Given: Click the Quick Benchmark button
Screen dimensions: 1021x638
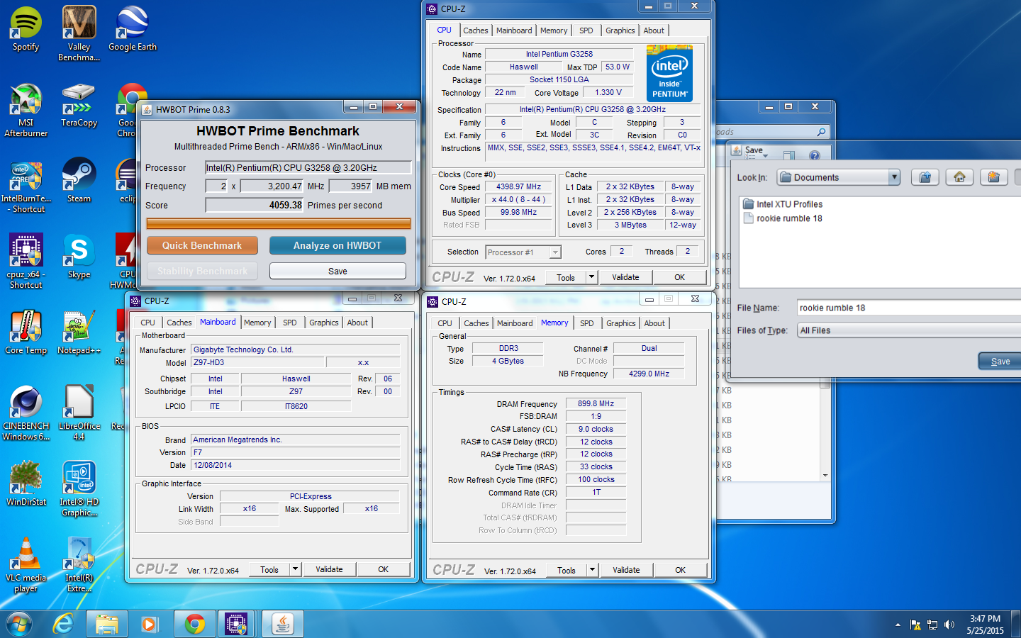Looking at the screenshot, I should pos(202,245).
